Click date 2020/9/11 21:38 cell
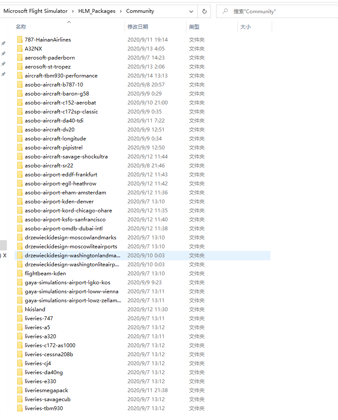This screenshot has width=338, height=420. [148, 390]
